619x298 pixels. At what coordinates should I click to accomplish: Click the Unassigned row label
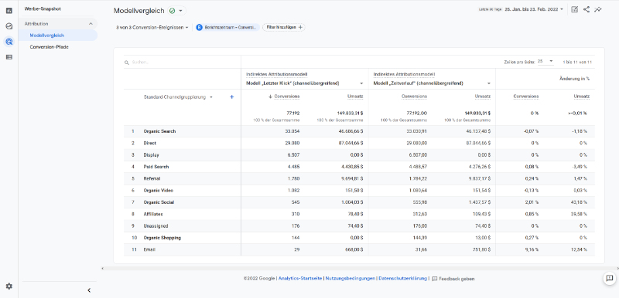[156, 226]
